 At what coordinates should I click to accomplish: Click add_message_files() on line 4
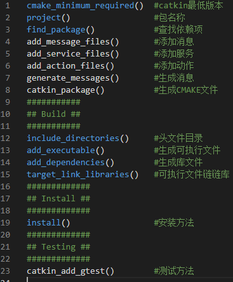tap(73, 42)
